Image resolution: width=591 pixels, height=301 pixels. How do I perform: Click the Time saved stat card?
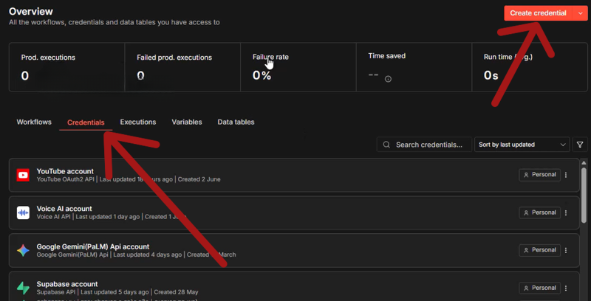tap(414, 67)
